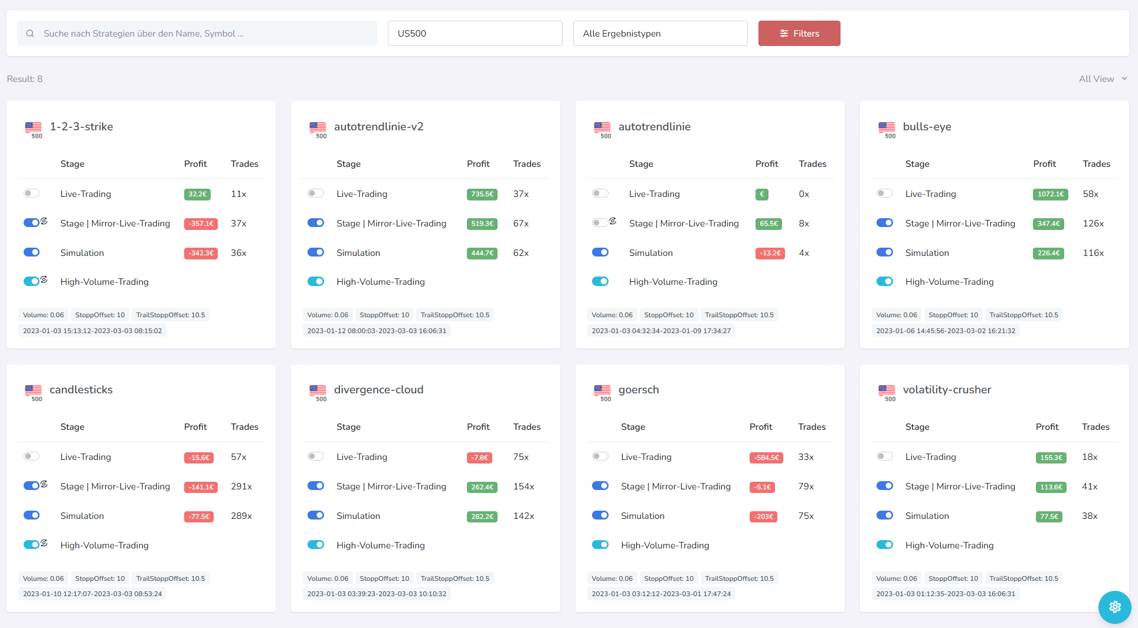
Task: Open the bulls-eye strategy title
Action: [927, 127]
